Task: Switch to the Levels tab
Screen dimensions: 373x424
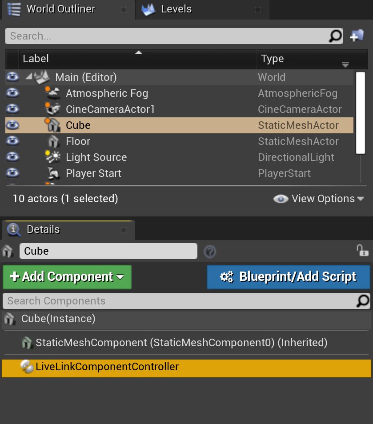Action: [176, 9]
